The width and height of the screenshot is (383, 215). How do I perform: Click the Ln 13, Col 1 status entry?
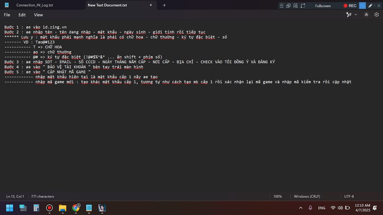pyautogui.click(x=15, y=196)
